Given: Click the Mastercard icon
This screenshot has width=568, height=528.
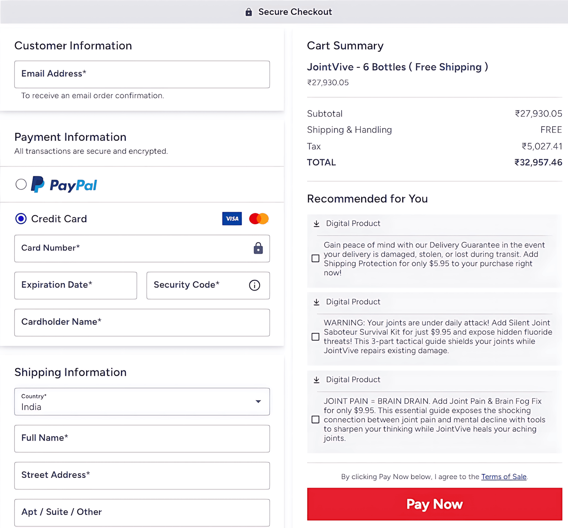Looking at the screenshot, I should [x=258, y=218].
